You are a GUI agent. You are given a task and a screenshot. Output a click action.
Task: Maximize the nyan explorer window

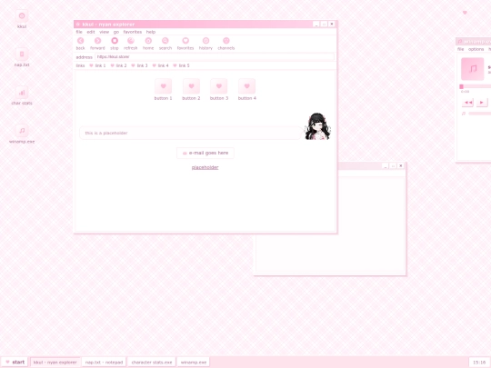click(x=324, y=25)
